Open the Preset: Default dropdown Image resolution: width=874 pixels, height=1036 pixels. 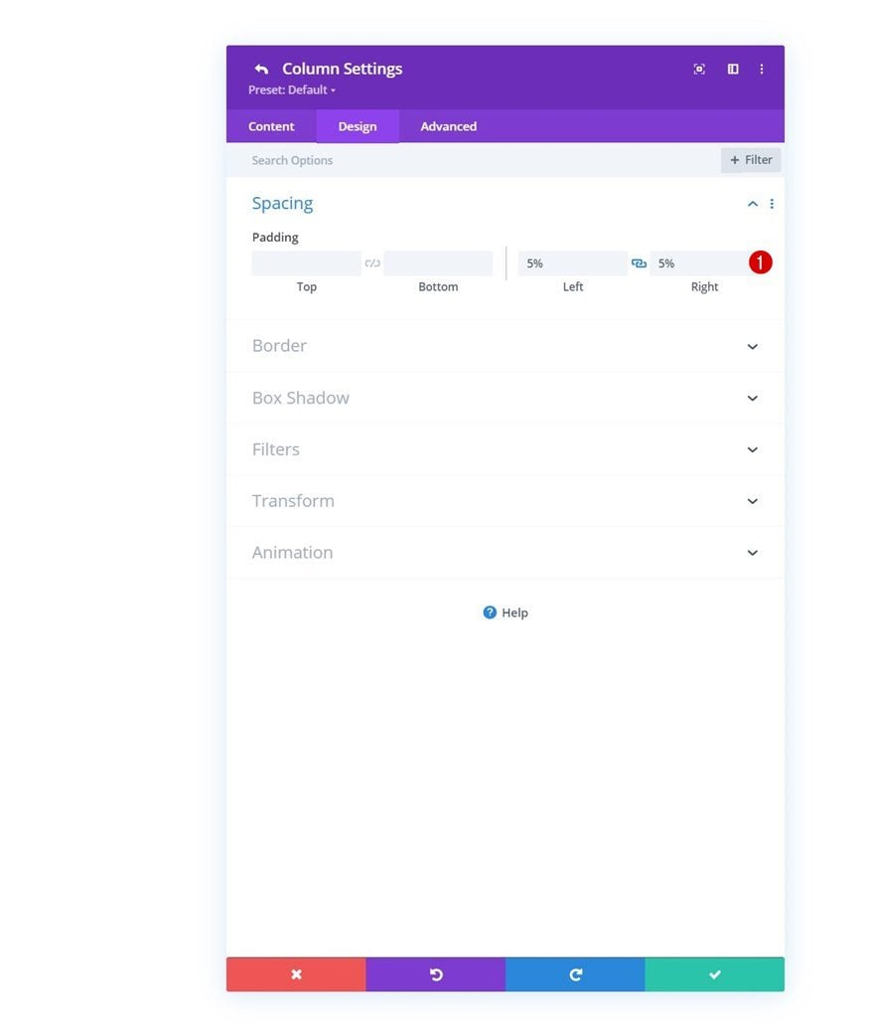tap(292, 89)
